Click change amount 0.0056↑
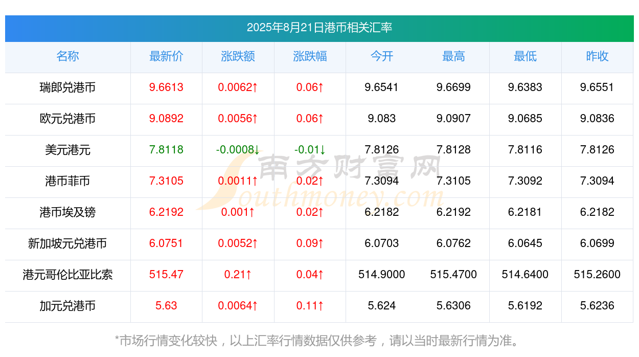 pyautogui.click(x=238, y=119)
